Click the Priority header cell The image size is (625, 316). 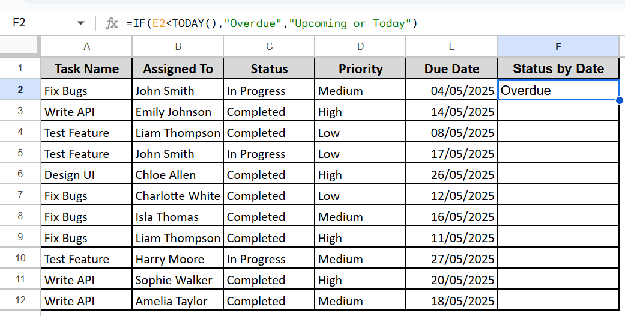360,68
